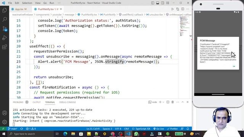244x137 pixels.
Task: Open the Manage gear icon
Action: tap(5, 122)
